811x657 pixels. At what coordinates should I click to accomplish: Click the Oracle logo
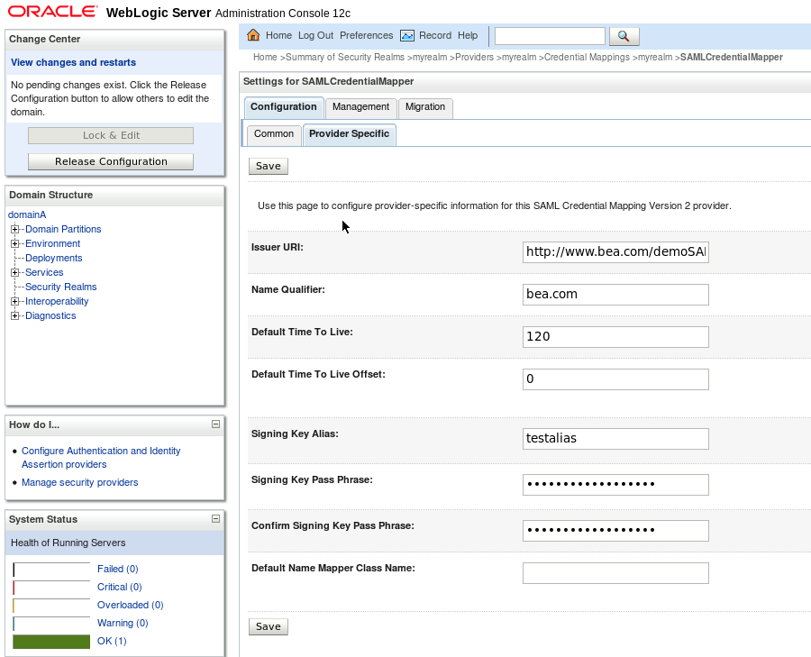coord(51,11)
